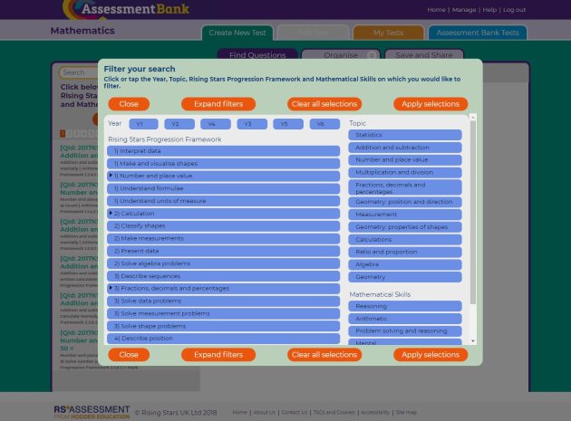
Task: Select Ratio and proportion topic
Action: [405, 252]
